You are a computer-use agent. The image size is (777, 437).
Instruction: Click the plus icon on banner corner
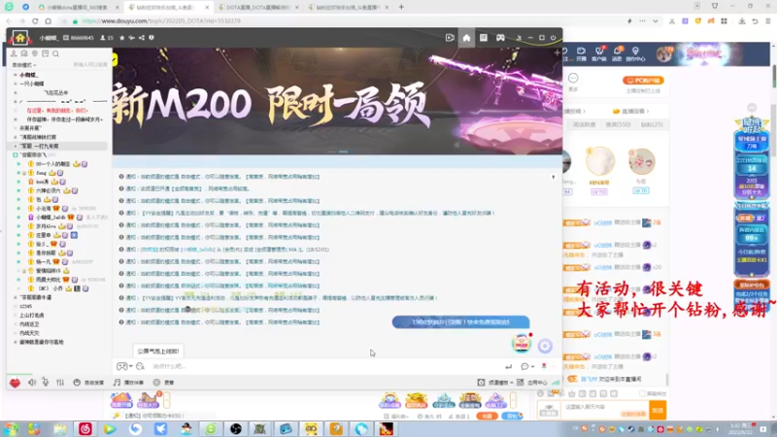tap(557, 52)
